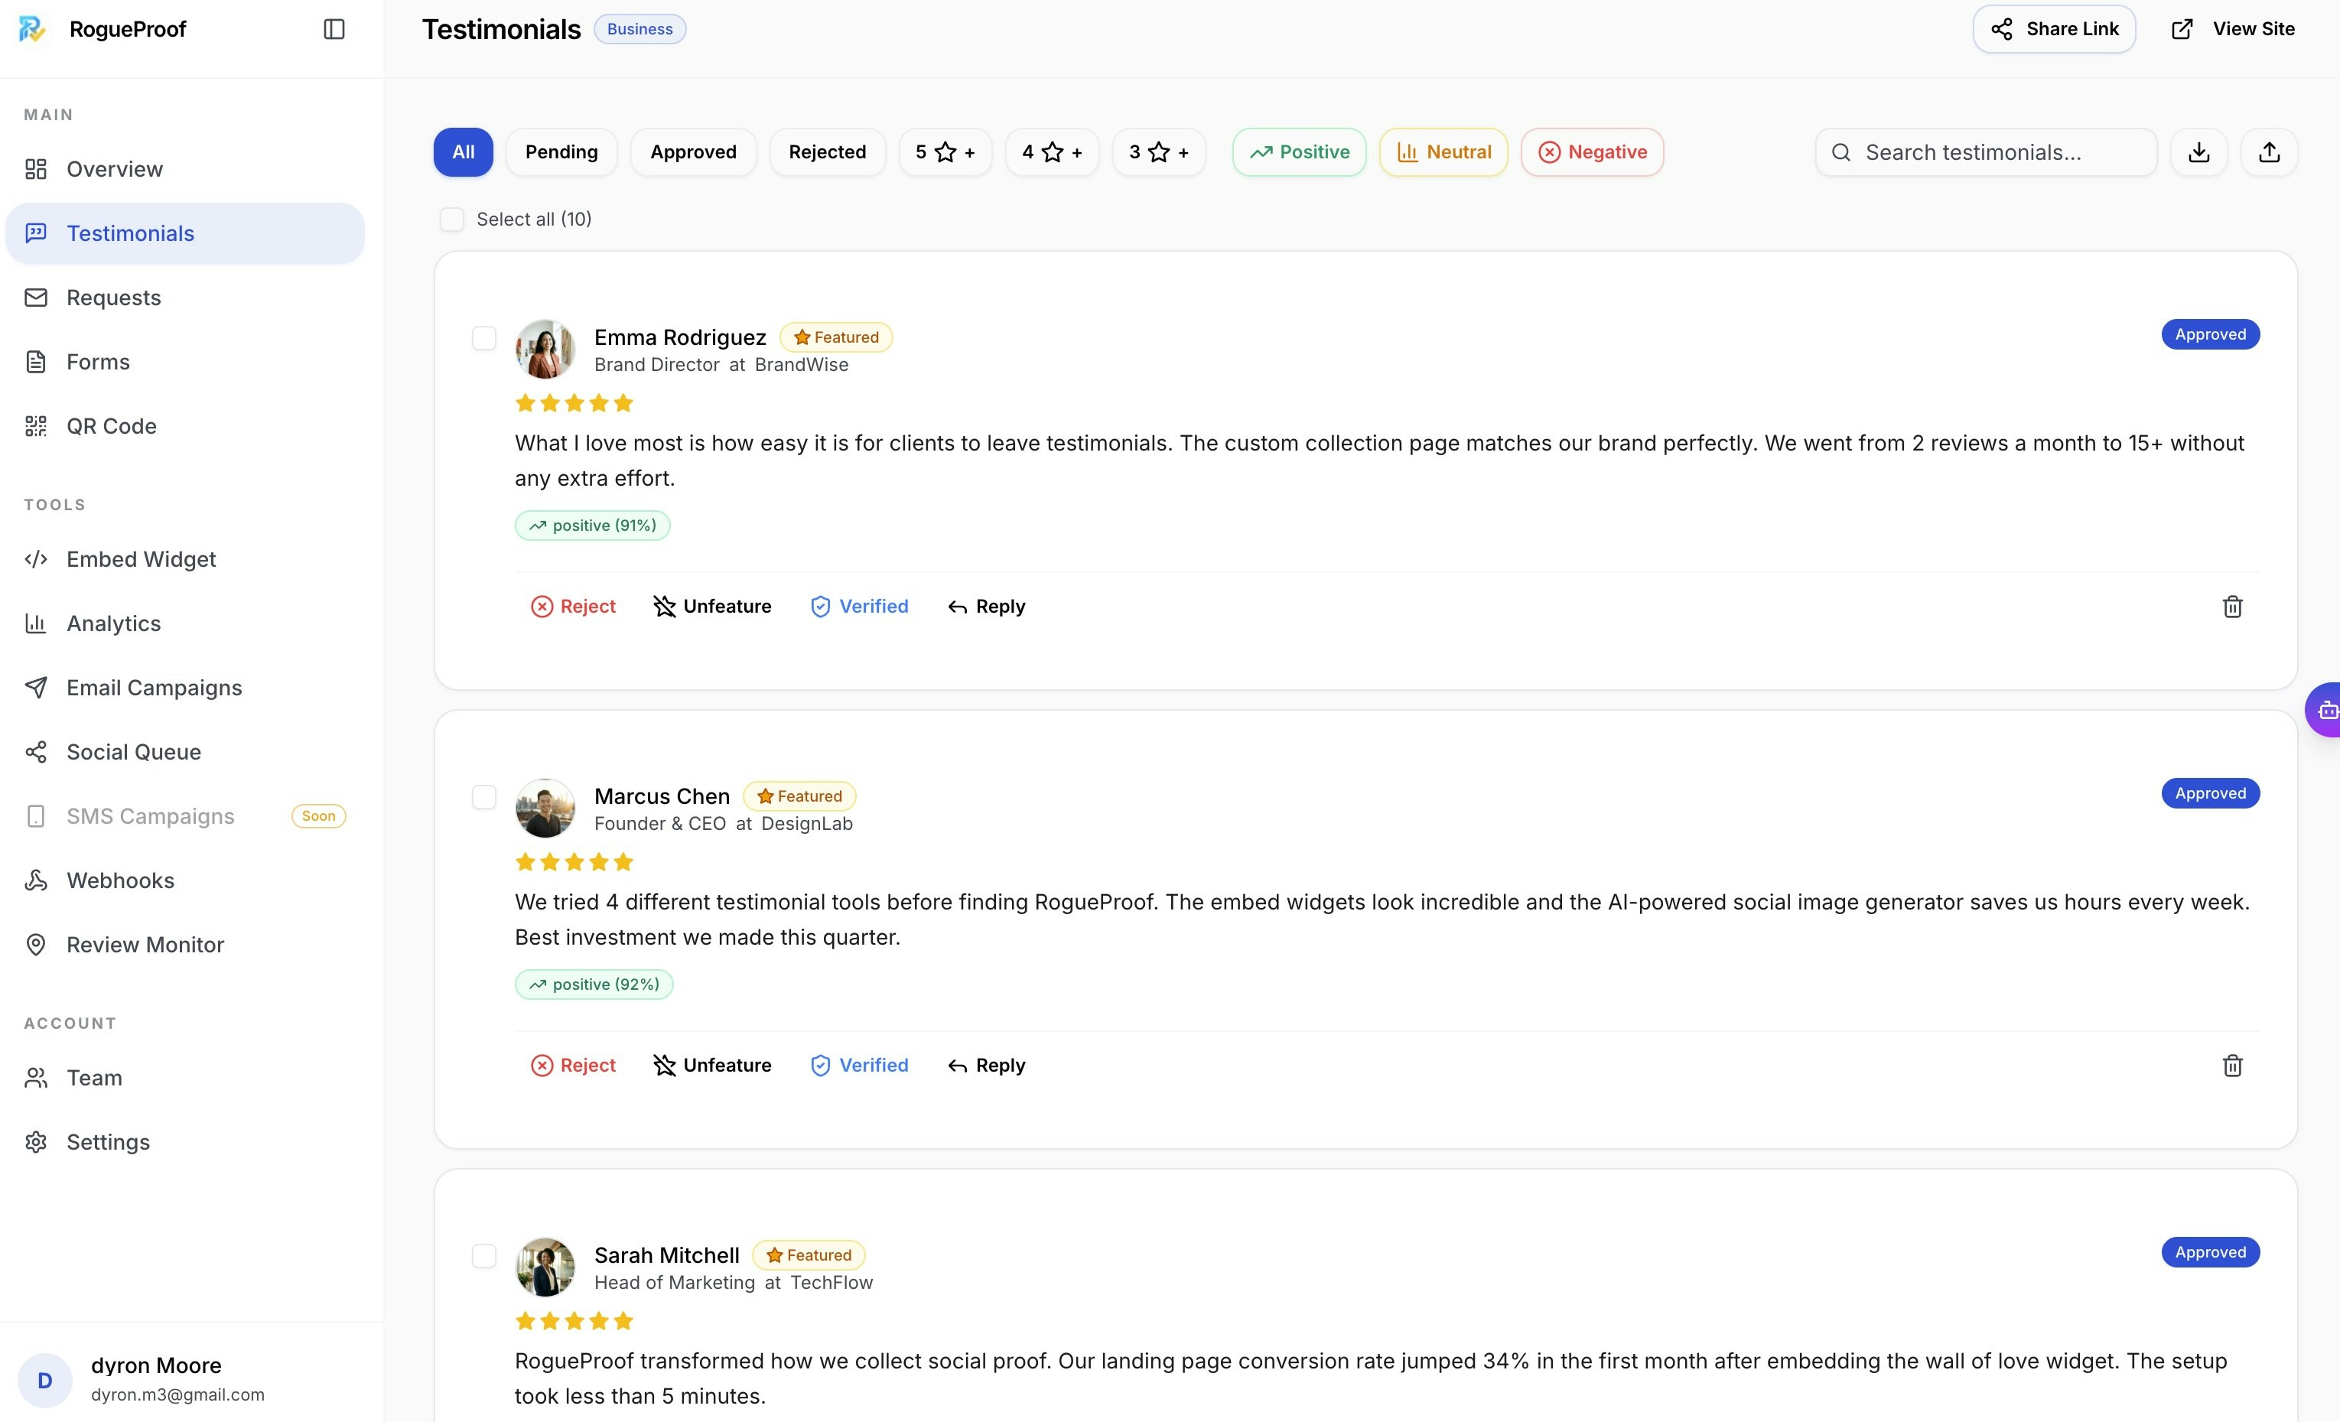Tick the checkbox for Emma Rodriguez's testimonial
This screenshot has width=2340, height=1422.
tap(484, 338)
